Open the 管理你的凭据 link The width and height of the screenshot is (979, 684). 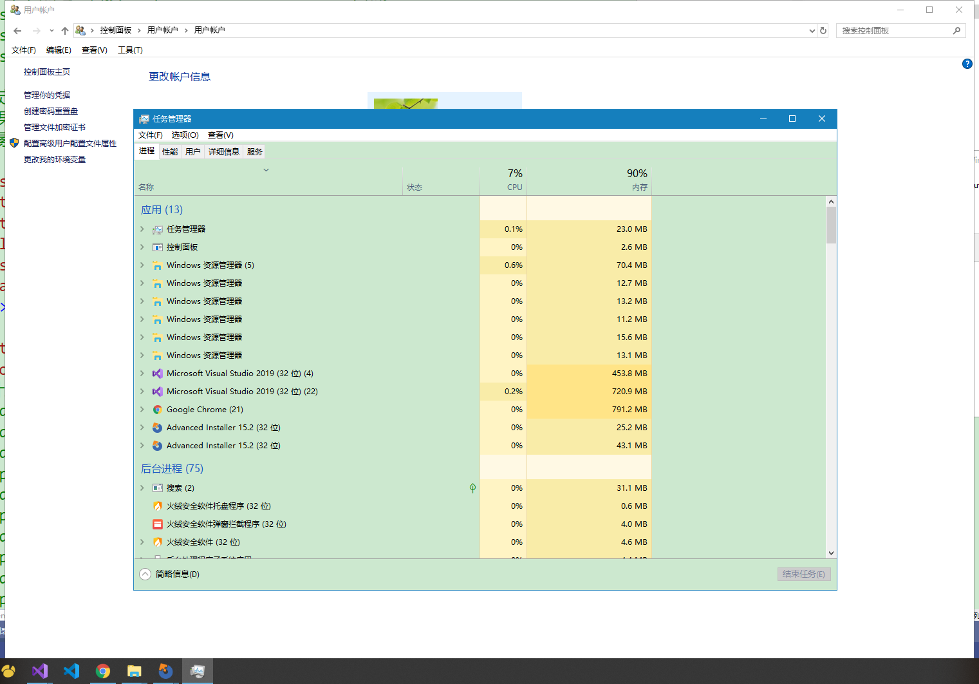[x=47, y=95]
